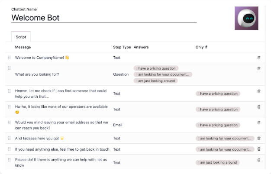Click the Email step type cell
271x174 pixels.
pos(118,125)
